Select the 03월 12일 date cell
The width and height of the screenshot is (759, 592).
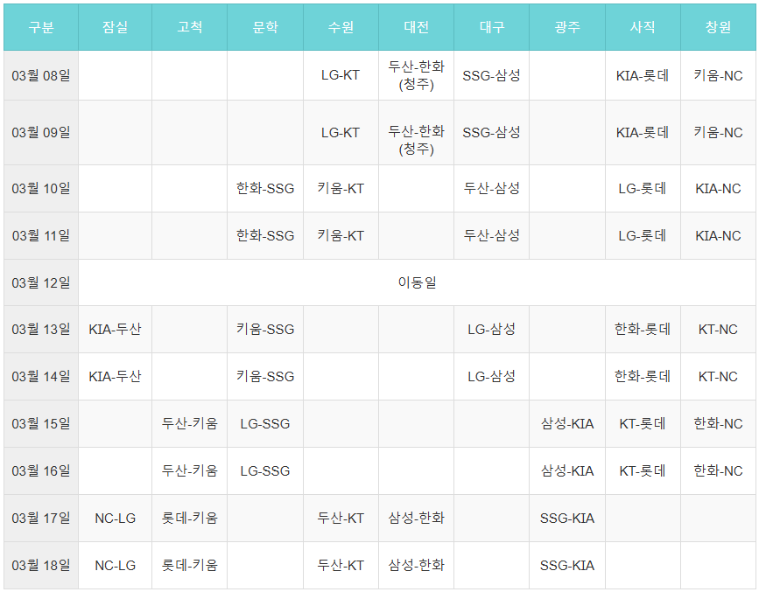[x=41, y=282]
